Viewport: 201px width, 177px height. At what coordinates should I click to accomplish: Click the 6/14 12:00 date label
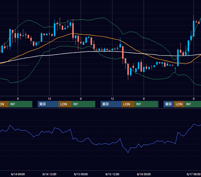pyautogui.click(x=49, y=174)
